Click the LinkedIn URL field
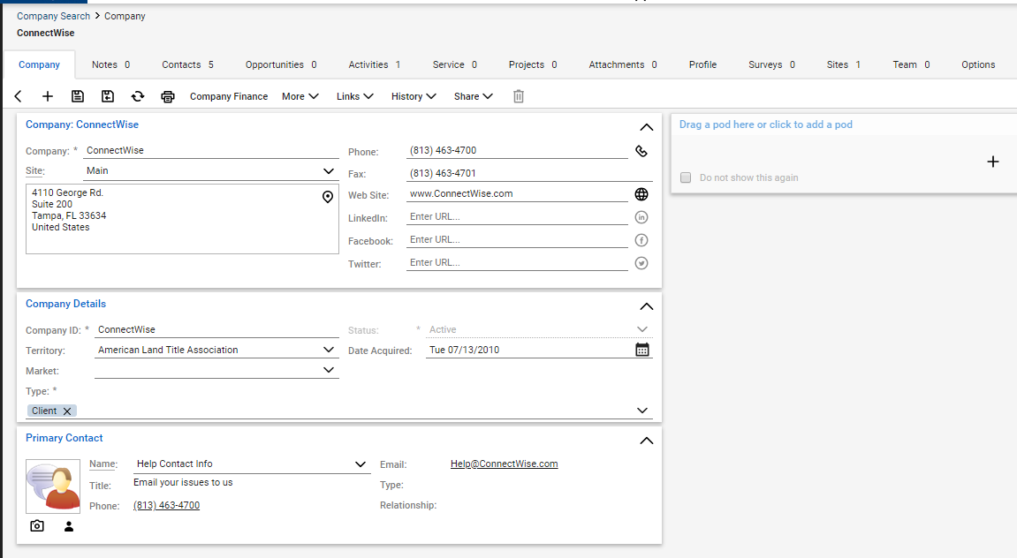 coord(517,217)
